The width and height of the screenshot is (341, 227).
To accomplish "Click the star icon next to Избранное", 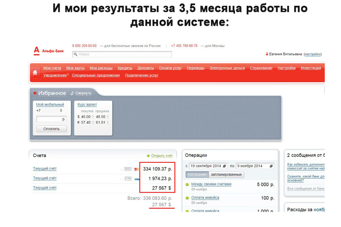I will [35, 93].
